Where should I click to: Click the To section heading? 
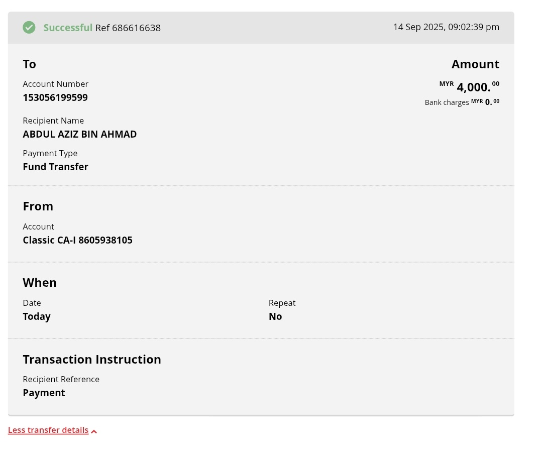click(29, 64)
